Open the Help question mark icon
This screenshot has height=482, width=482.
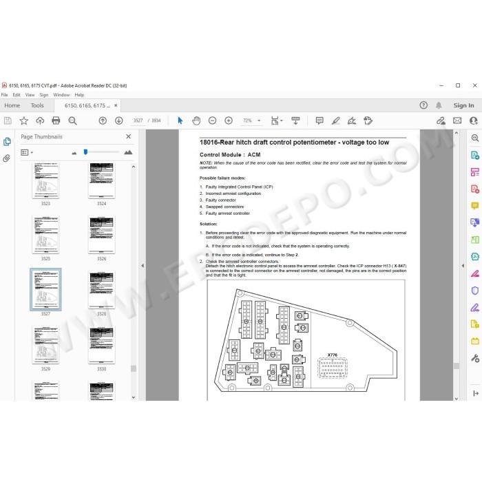[x=423, y=105]
